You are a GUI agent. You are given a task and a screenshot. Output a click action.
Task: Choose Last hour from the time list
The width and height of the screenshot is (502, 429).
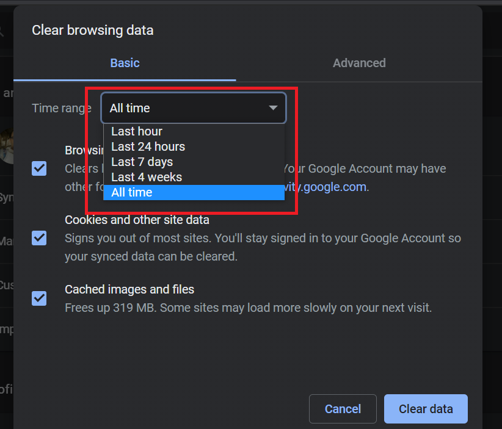[137, 131]
